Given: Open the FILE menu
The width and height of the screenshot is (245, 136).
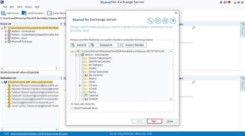Looking at the screenshot, I should pos(5,7).
